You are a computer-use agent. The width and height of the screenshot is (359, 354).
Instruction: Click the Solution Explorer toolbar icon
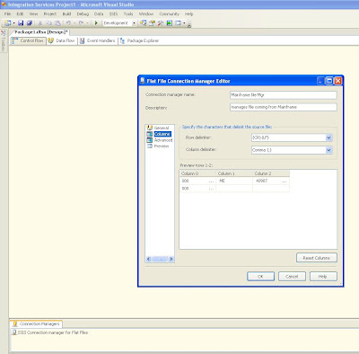[144, 22]
